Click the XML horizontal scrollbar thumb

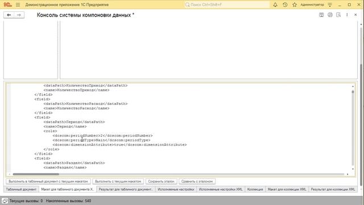pos(36,174)
